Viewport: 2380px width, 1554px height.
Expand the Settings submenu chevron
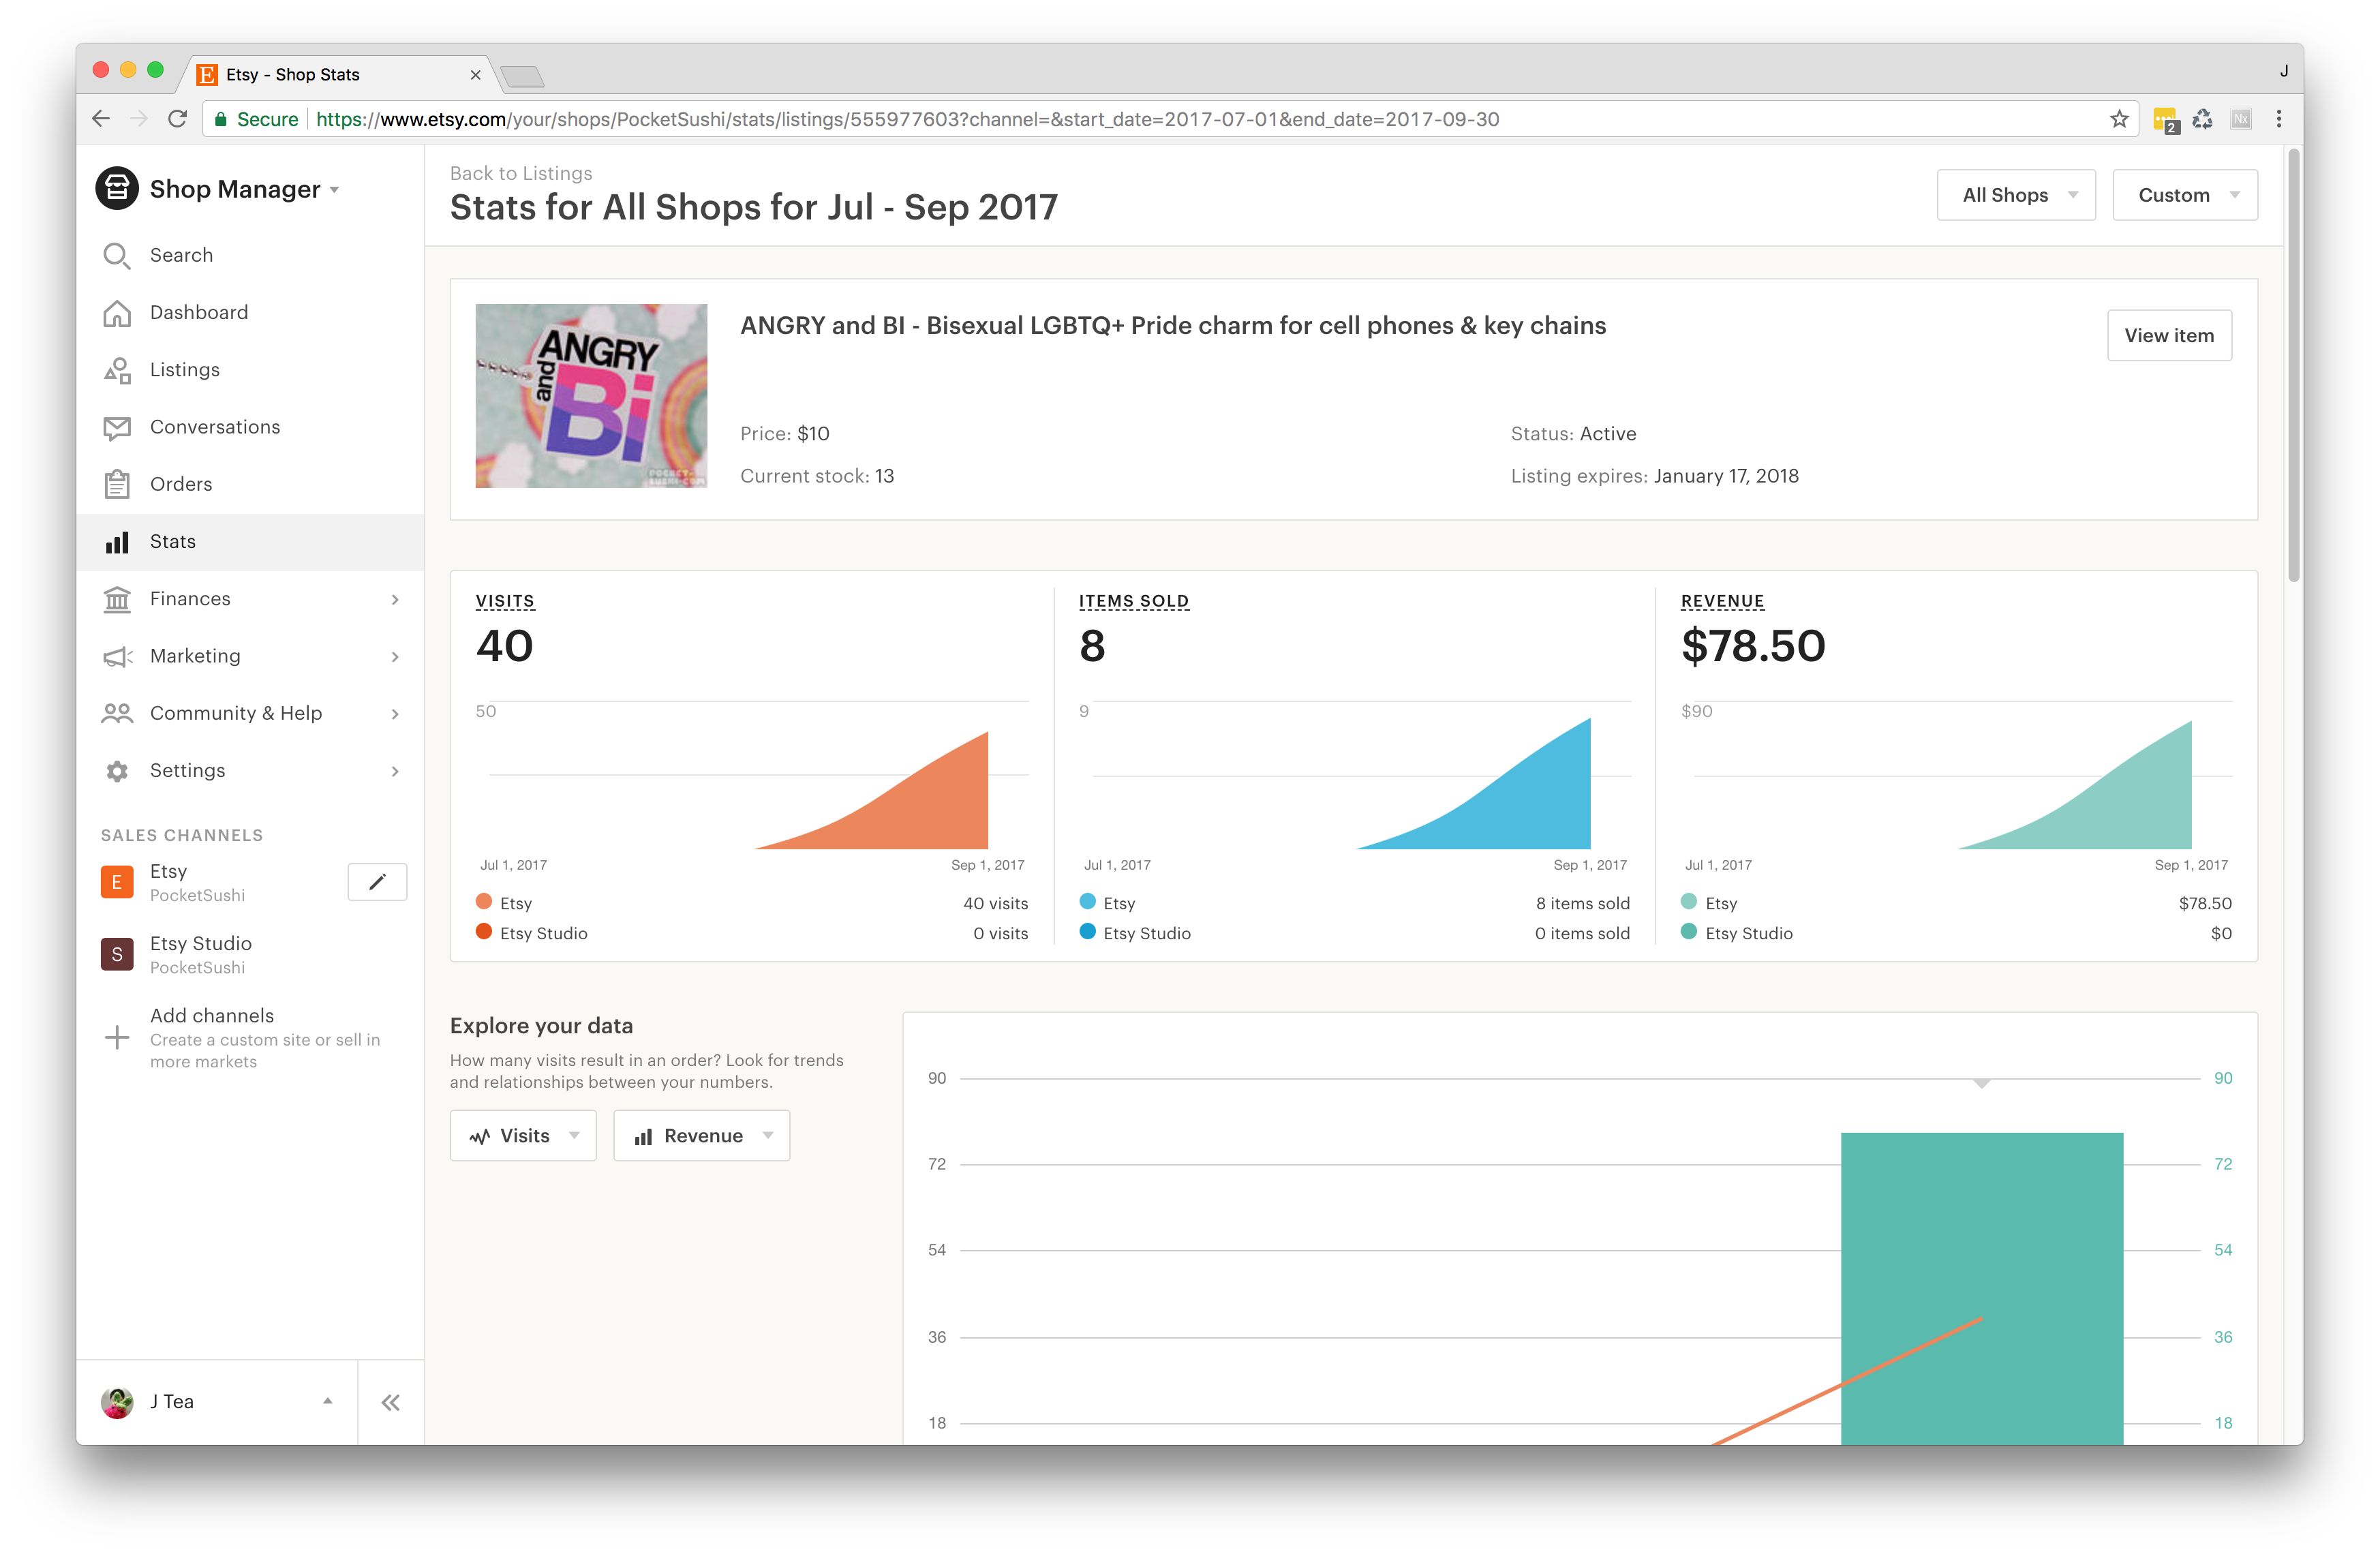(395, 771)
